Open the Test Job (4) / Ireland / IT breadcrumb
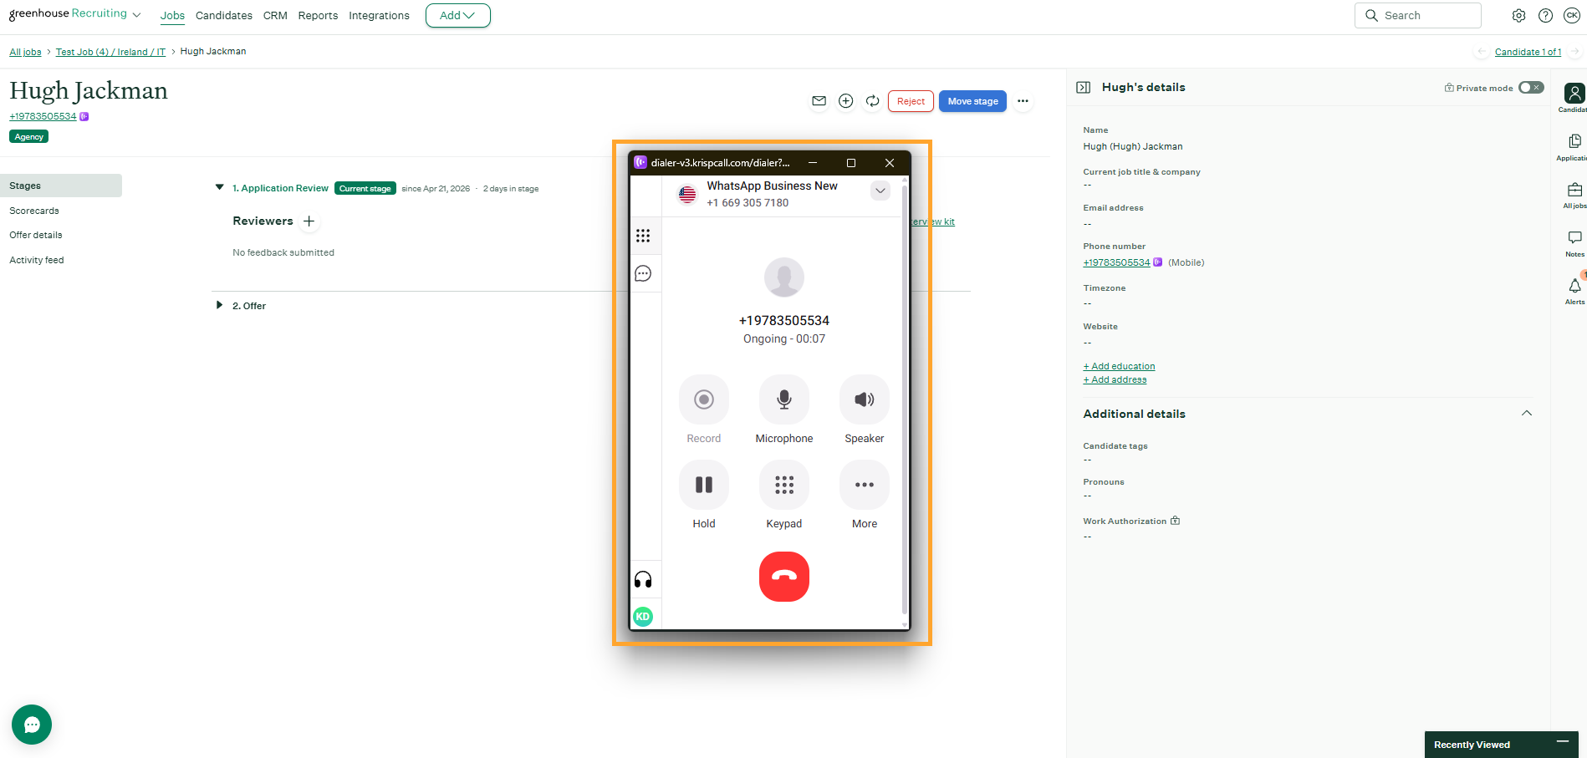1587x758 pixels. pos(110,52)
